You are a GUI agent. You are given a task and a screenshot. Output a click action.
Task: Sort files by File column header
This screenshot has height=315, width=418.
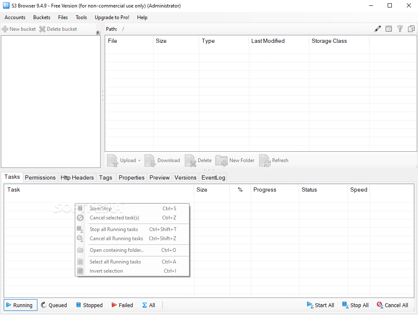[129, 41]
